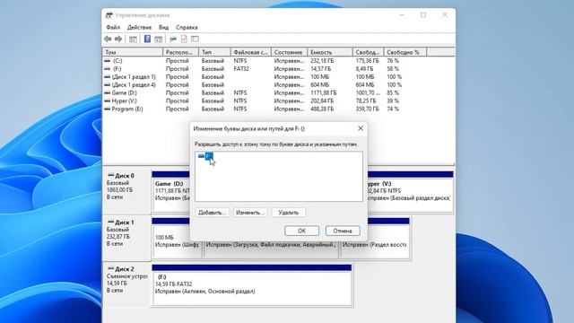Click the 39 % free percent cell
The image size is (574, 323).
coord(393,101)
